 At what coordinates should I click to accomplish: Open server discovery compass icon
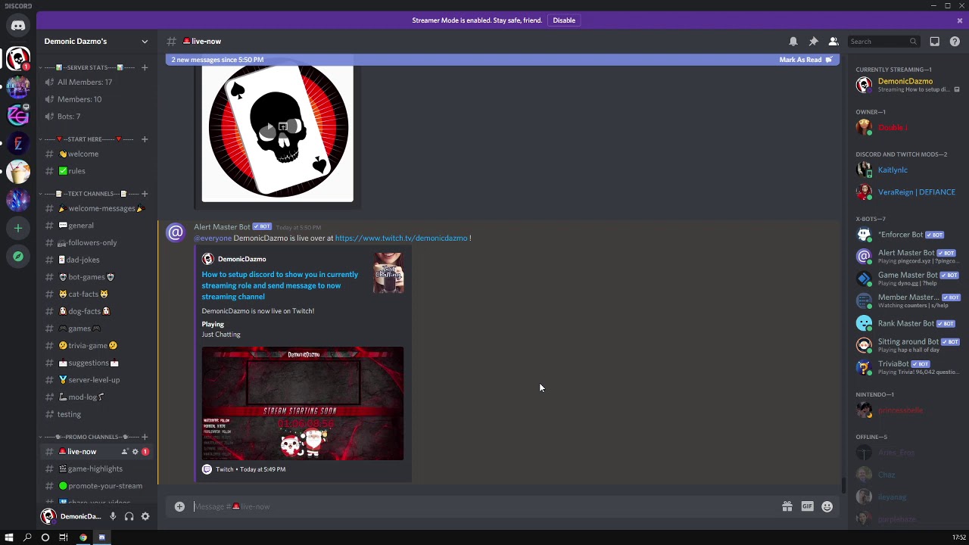[x=18, y=257]
